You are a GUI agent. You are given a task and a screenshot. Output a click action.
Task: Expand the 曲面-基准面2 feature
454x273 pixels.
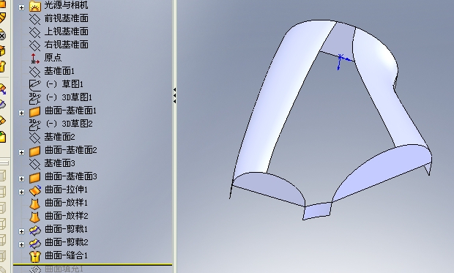tap(22, 152)
